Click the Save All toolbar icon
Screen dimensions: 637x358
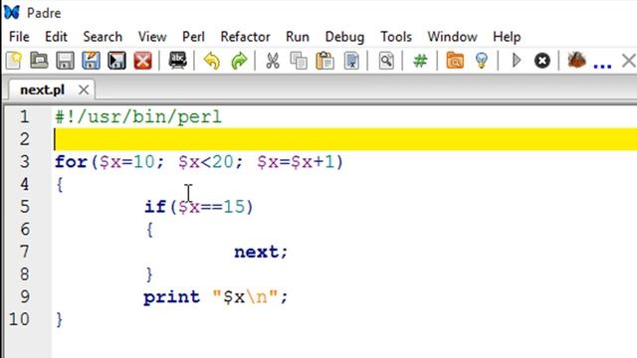[117, 61]
